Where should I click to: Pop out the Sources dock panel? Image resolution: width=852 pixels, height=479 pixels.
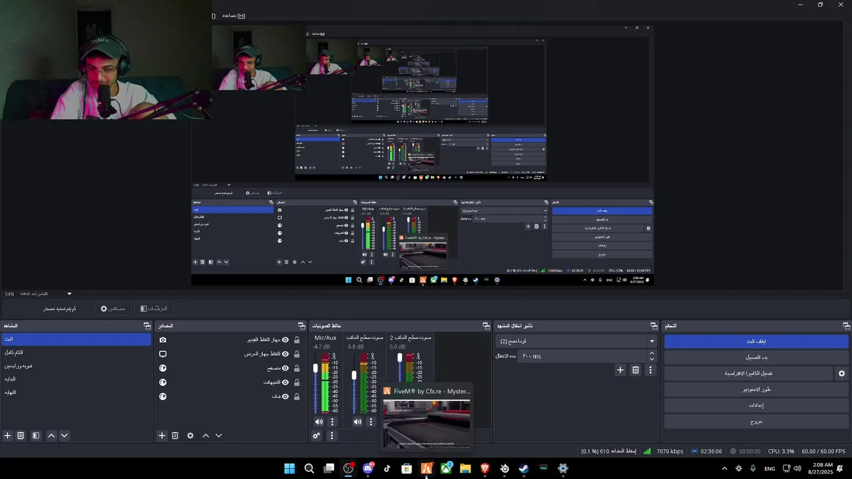tap(302, 326)
